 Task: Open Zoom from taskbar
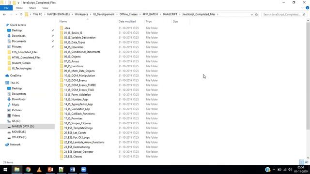(83, 170)
